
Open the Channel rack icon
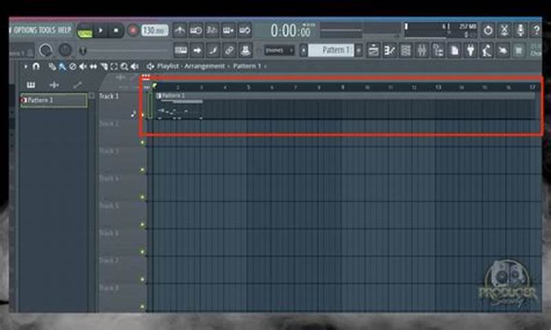(x=406, y=50)
